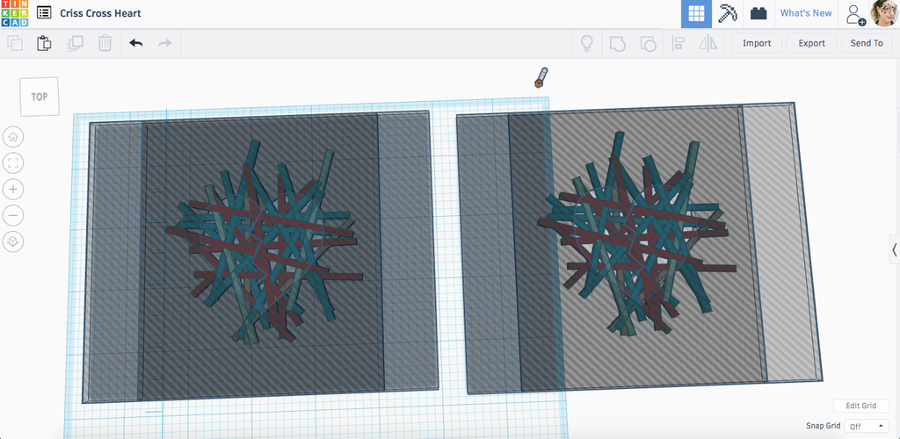Click the Delete trash icon
Viewport: 900px width, 439px height.
[105, 44]
